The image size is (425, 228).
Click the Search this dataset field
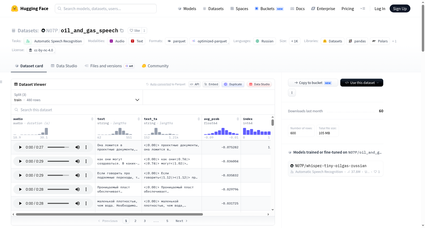pos(143,110)
